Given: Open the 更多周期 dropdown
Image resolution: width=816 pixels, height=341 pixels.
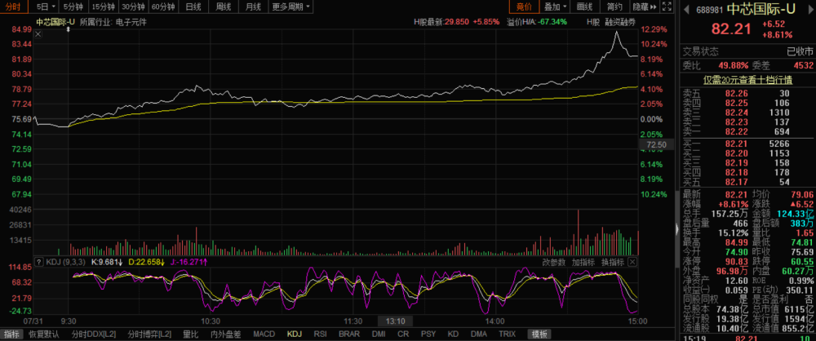Looking at the screenshot, I should (x=291, y=7).
